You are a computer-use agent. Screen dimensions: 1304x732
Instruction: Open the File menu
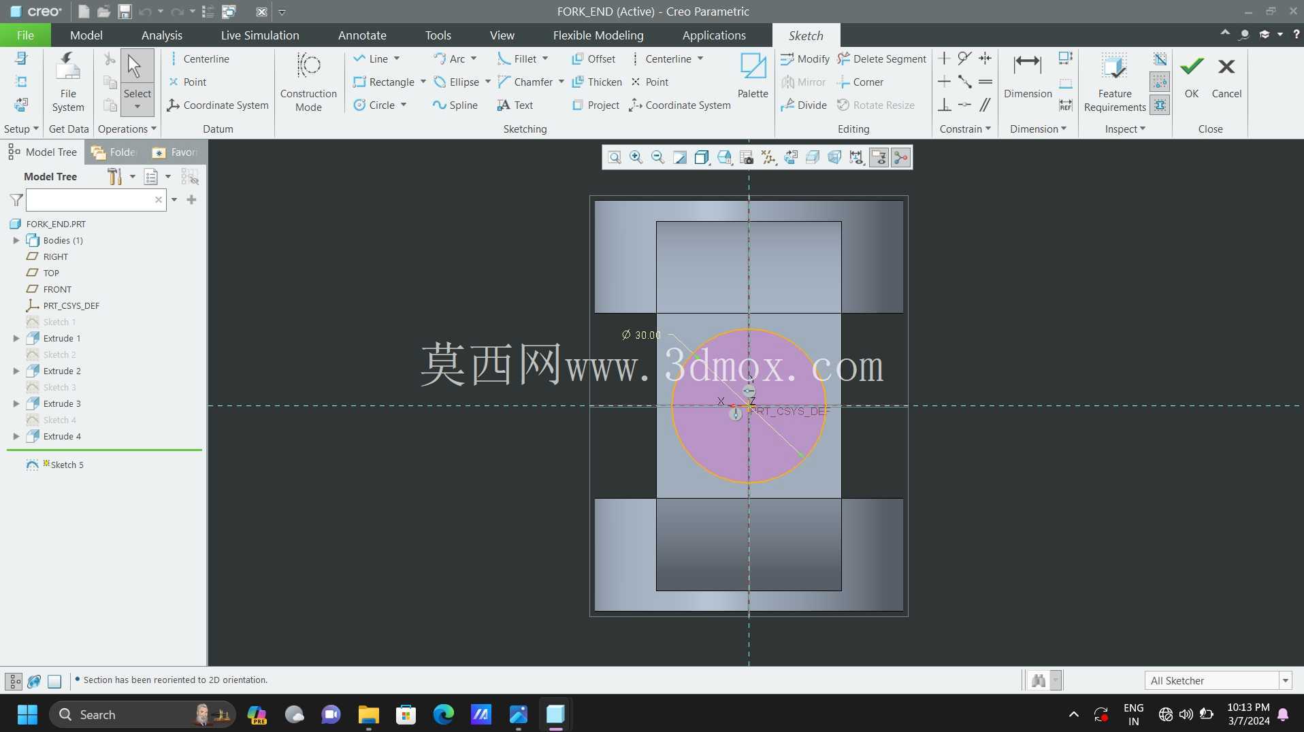[x=25, y=35]
